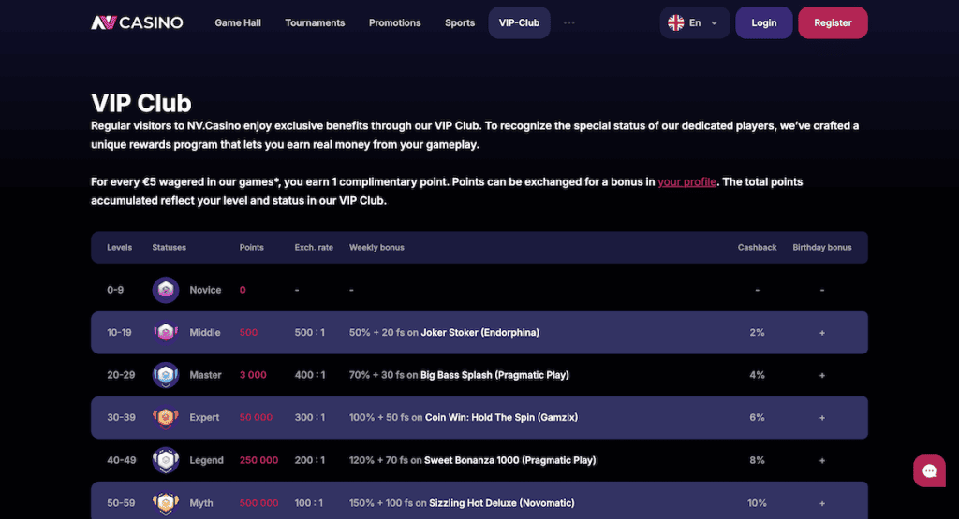The height and width of the screenshot is (519, 959).
Task: Click the 'Expert' status name
Action: point(204,418)
